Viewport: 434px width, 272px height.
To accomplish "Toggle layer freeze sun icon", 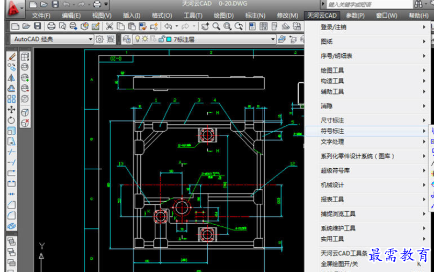I will [145, 39].
